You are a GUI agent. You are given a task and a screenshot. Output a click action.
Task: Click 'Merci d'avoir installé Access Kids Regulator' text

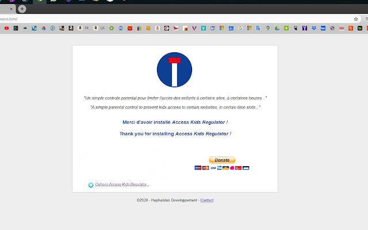tap(175, 122)
